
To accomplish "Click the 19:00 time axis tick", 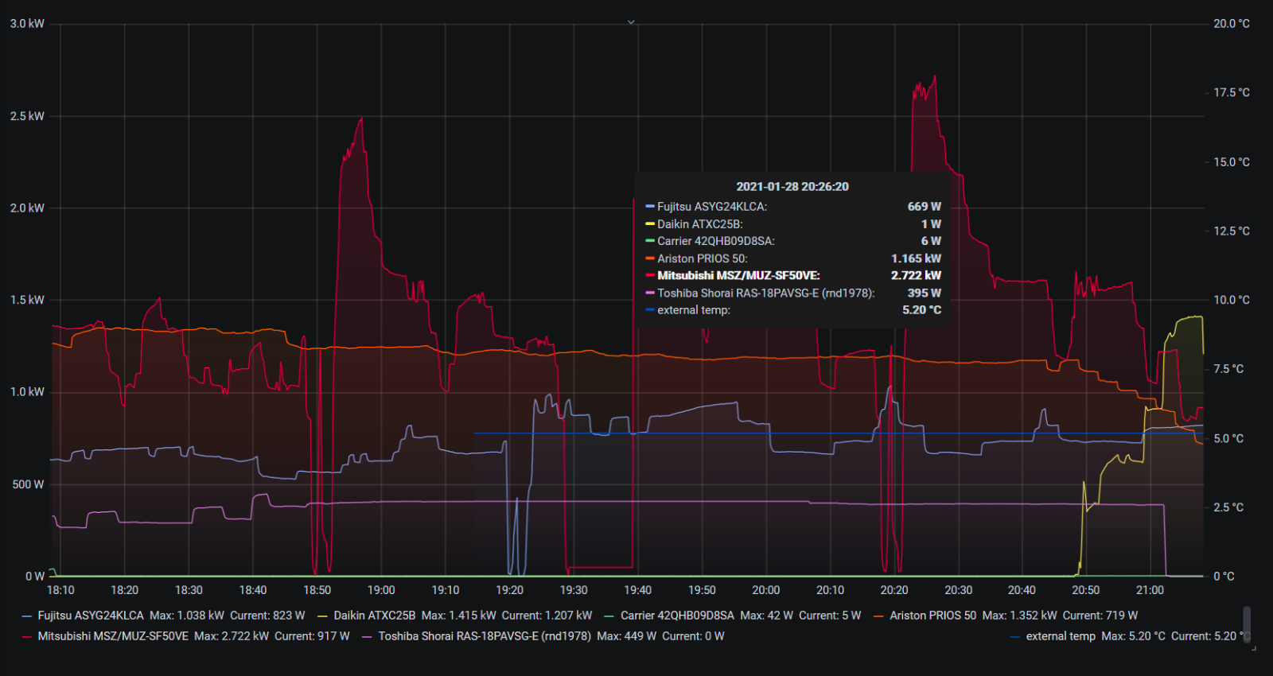I will pyautogui.click(x=381, y=590).
